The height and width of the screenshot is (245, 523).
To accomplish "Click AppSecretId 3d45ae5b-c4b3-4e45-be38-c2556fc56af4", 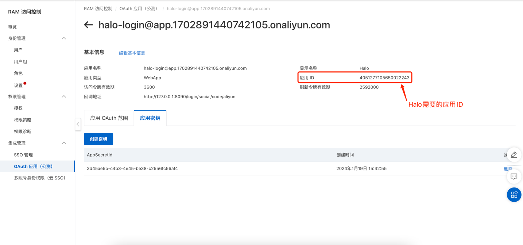I will point(132,169).
